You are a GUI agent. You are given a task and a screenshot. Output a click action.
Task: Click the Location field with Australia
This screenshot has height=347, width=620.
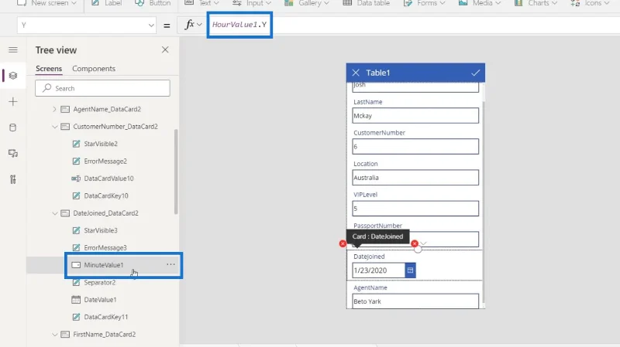click(x=415, y=178)
